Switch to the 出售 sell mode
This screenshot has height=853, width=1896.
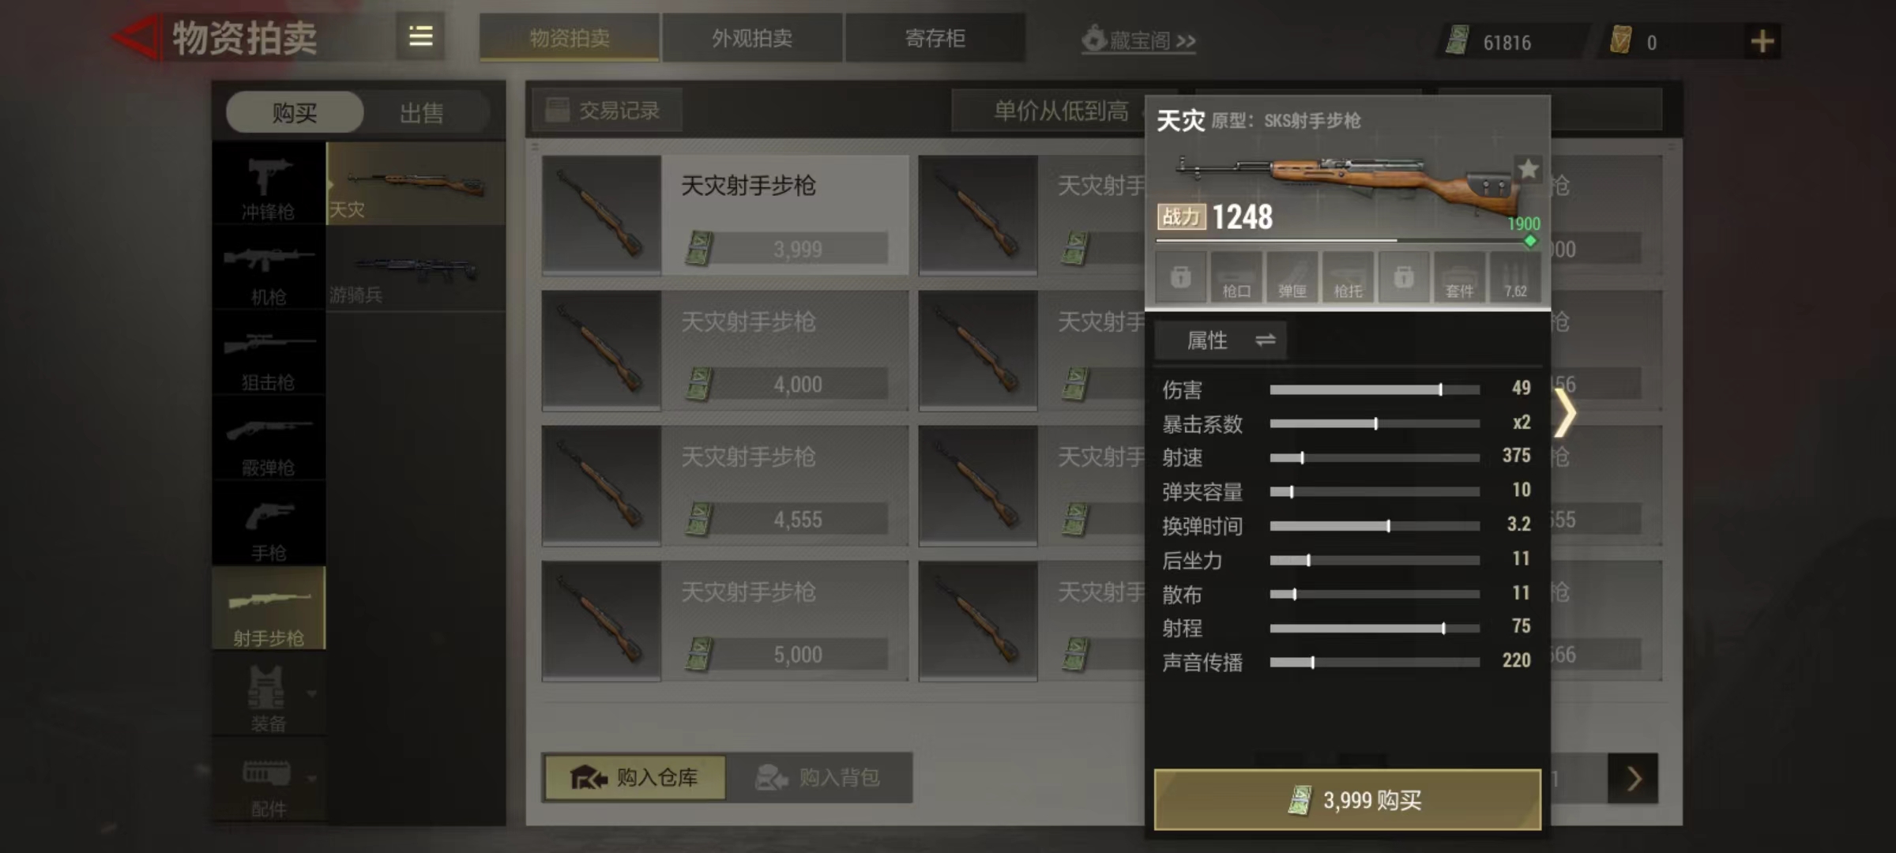click(421, 113)
